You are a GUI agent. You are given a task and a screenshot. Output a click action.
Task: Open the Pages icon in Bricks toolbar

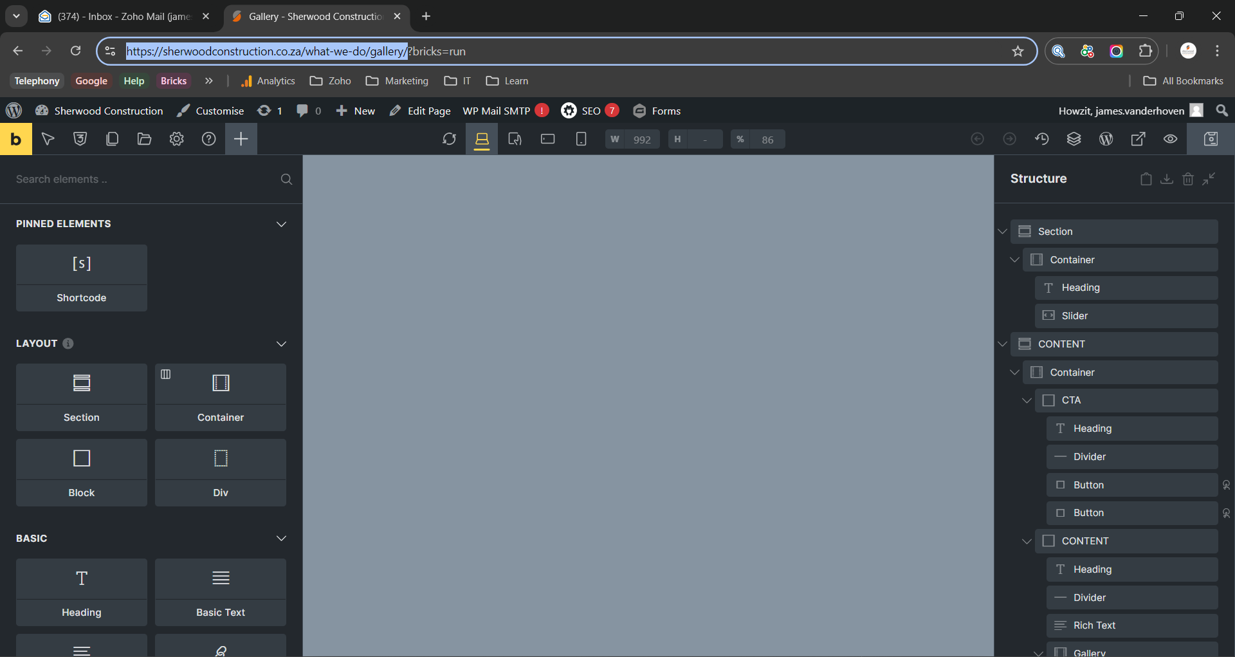coord(112,139)
